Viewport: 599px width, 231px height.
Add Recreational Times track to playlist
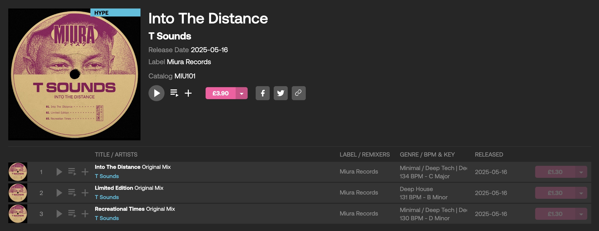(x=85, y=214)
